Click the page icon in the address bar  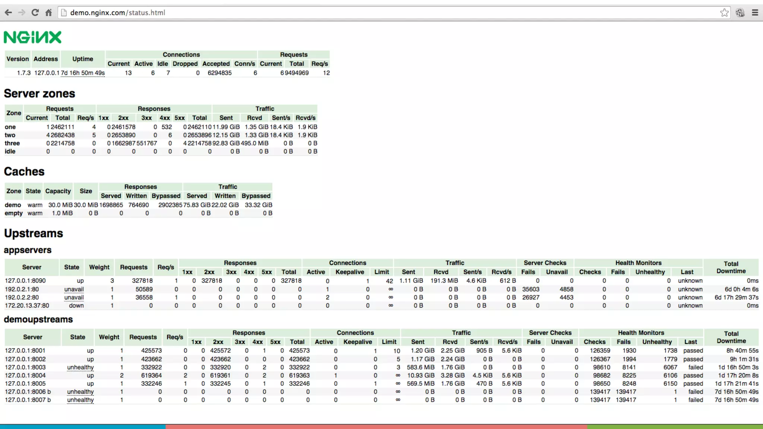(x=64, y=13)
